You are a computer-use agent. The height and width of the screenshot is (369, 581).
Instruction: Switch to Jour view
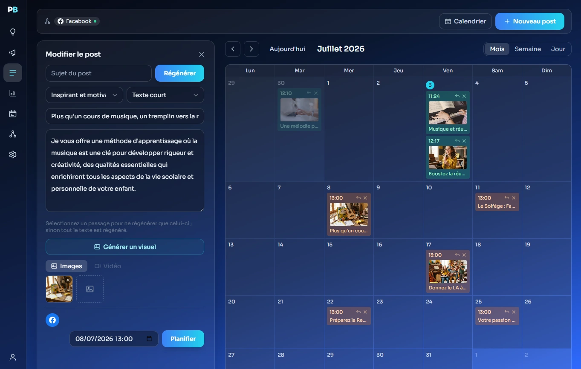(558, 49)
